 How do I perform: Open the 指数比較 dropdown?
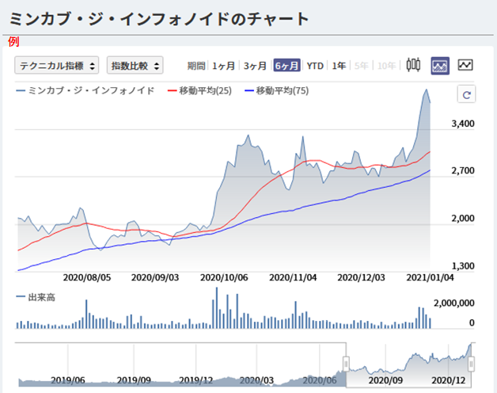click(135, 65)
